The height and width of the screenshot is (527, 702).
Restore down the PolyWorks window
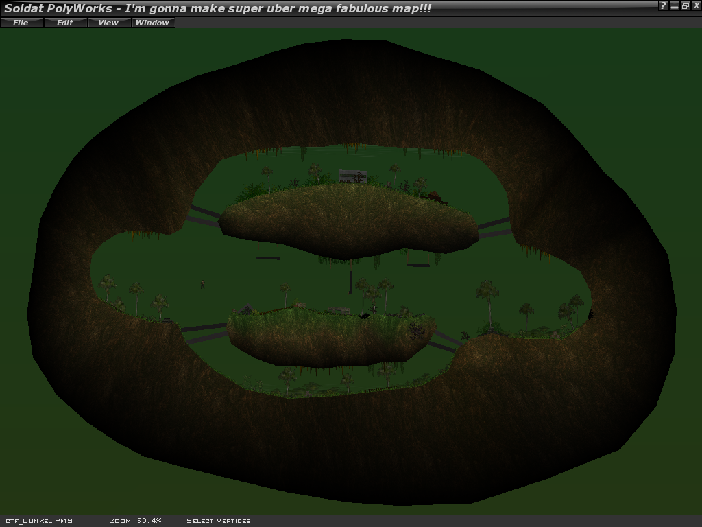684,5
